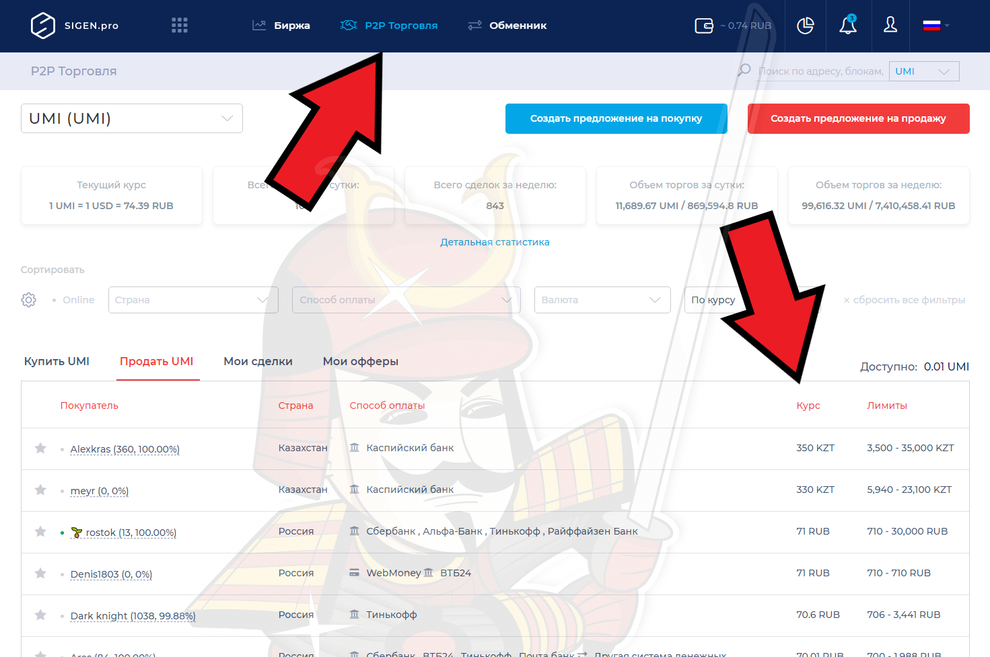Open the Страна filter dropdown
Viewport: 990px width, 657px height.
coord(193,300)
